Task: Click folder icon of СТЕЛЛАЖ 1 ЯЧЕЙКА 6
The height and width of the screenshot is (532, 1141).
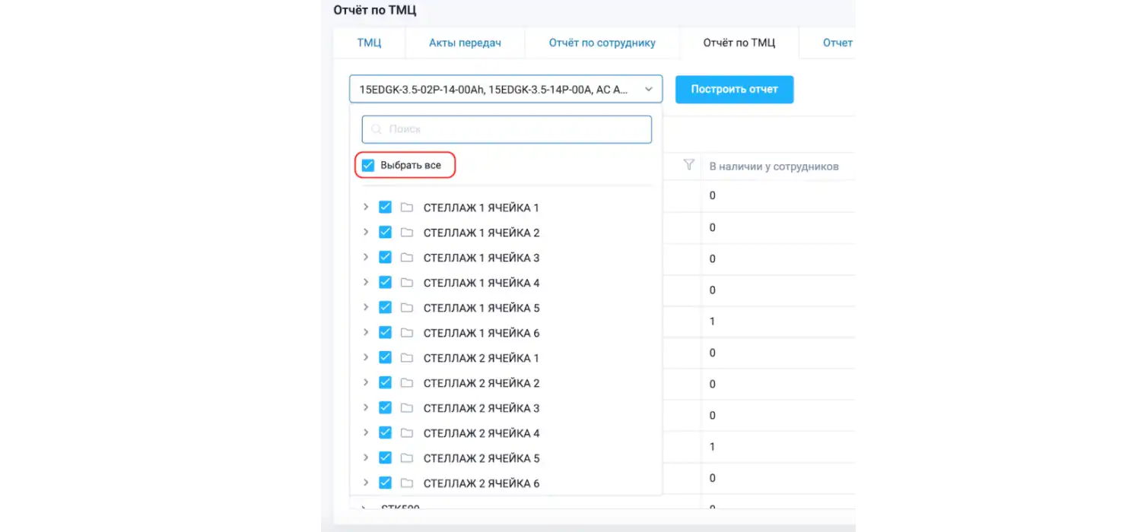Action: tap(407, 333)
